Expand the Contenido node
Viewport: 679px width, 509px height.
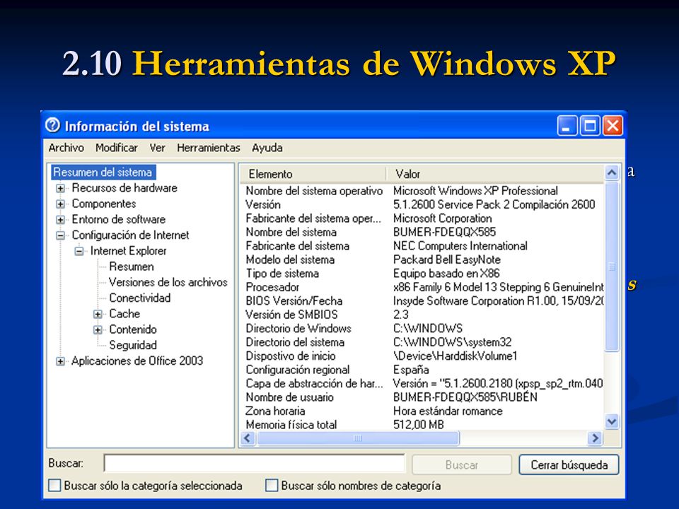click(x=98, y=330)
